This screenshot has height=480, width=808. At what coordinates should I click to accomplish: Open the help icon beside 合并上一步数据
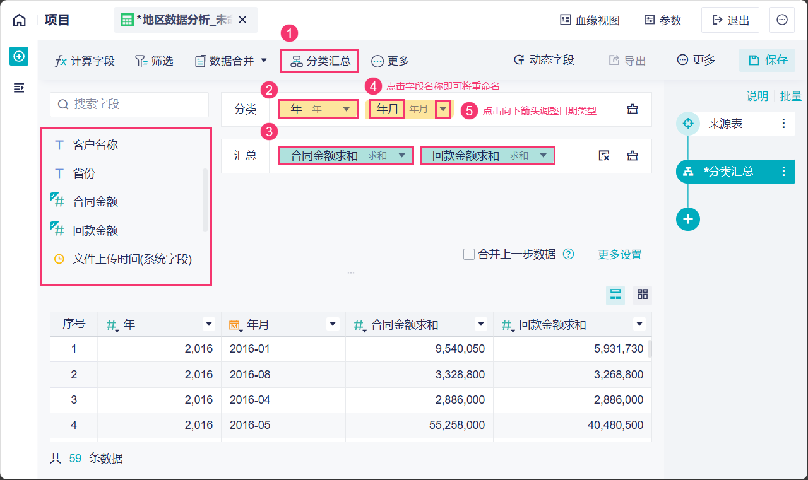(x=569, y=254)
